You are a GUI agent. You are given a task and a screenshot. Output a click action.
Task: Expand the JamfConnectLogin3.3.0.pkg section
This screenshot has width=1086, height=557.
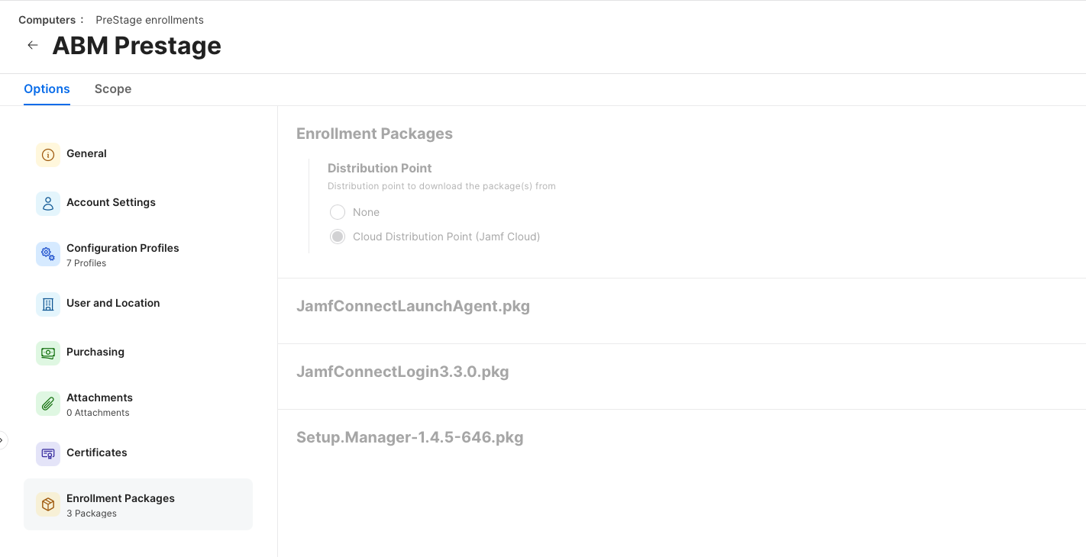click(x=402, y=372)
